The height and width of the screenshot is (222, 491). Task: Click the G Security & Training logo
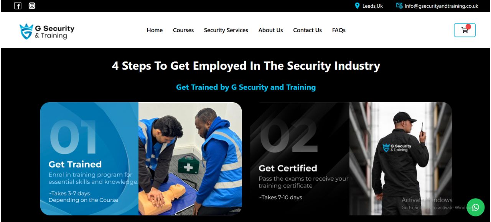(x=47, y=31)
